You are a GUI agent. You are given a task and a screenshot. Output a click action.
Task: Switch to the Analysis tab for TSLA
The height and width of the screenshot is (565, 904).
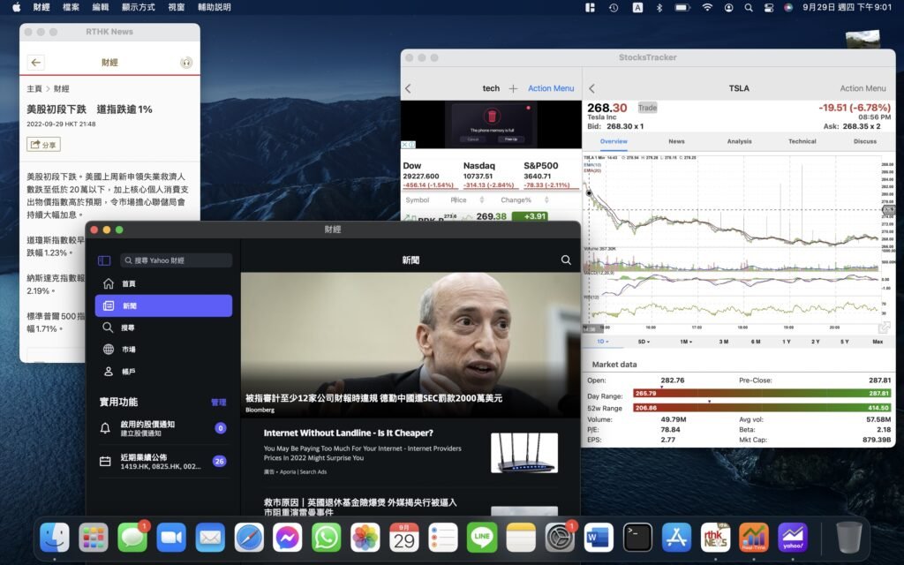[739, 141]
